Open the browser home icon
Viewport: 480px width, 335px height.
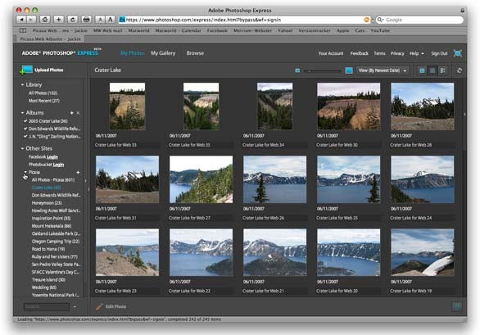[x=45, y=20]
